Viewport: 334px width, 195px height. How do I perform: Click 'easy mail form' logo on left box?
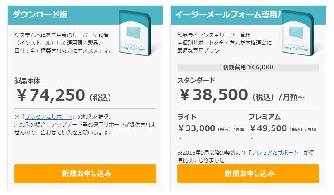[x=133, y=48]
